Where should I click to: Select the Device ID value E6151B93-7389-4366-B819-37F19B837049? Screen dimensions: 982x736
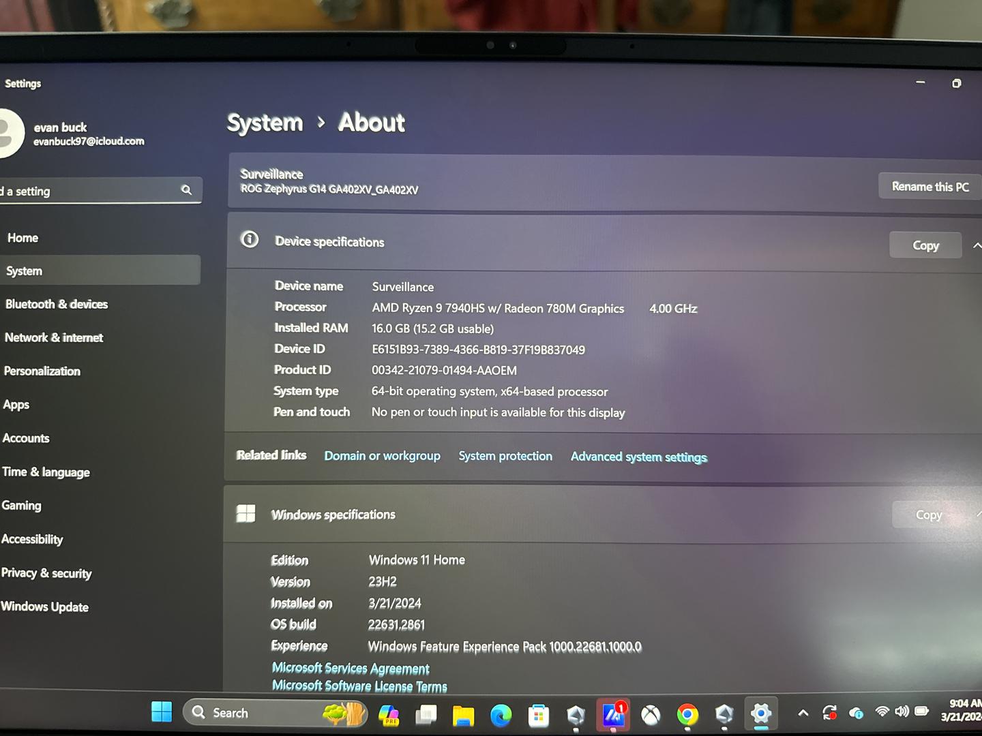pos(478,350)
